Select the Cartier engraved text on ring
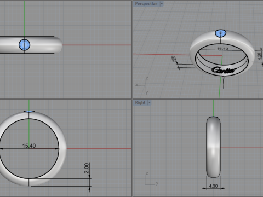The height and width of the screenshot is (197, 263). click(x=224, y=70)
